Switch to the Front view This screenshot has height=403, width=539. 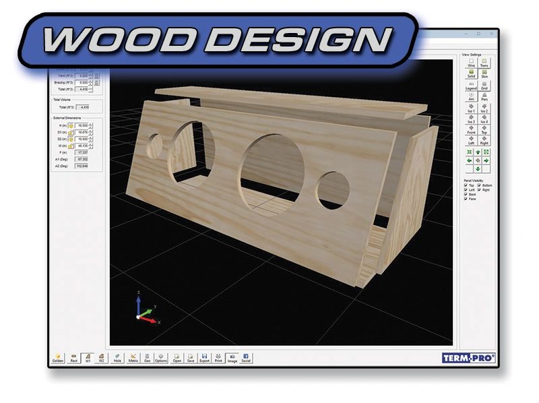pos(471,130)
